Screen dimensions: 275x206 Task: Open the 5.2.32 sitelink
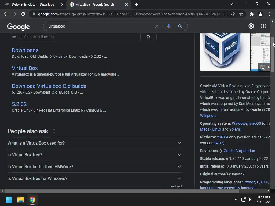click(19, 104)
